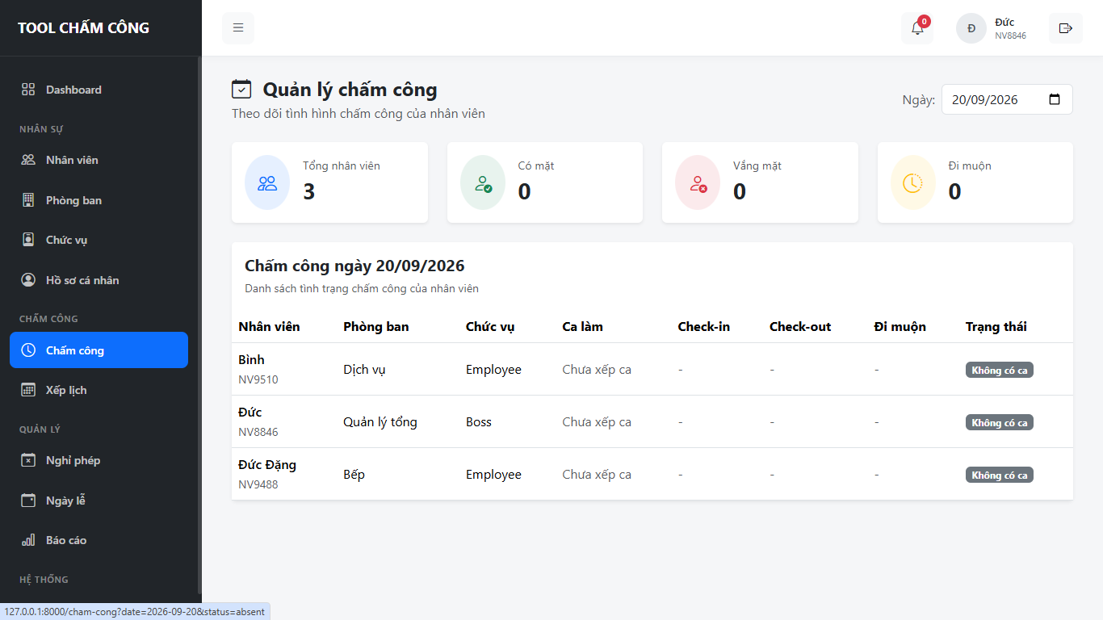Click the Đi muộn yellow clock icon
Screen dimensions: 1103x620
(913, 182)
